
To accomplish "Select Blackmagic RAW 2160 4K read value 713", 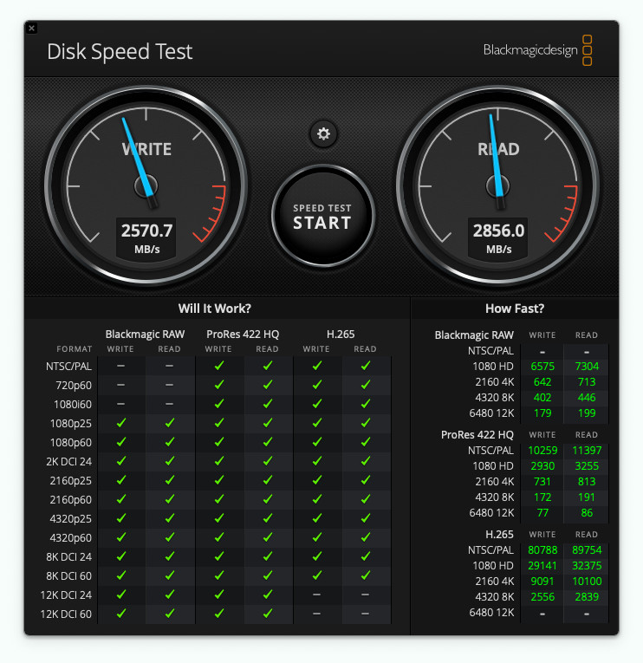I will click(x=587, y=382).
